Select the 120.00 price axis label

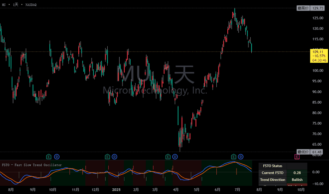318,29
